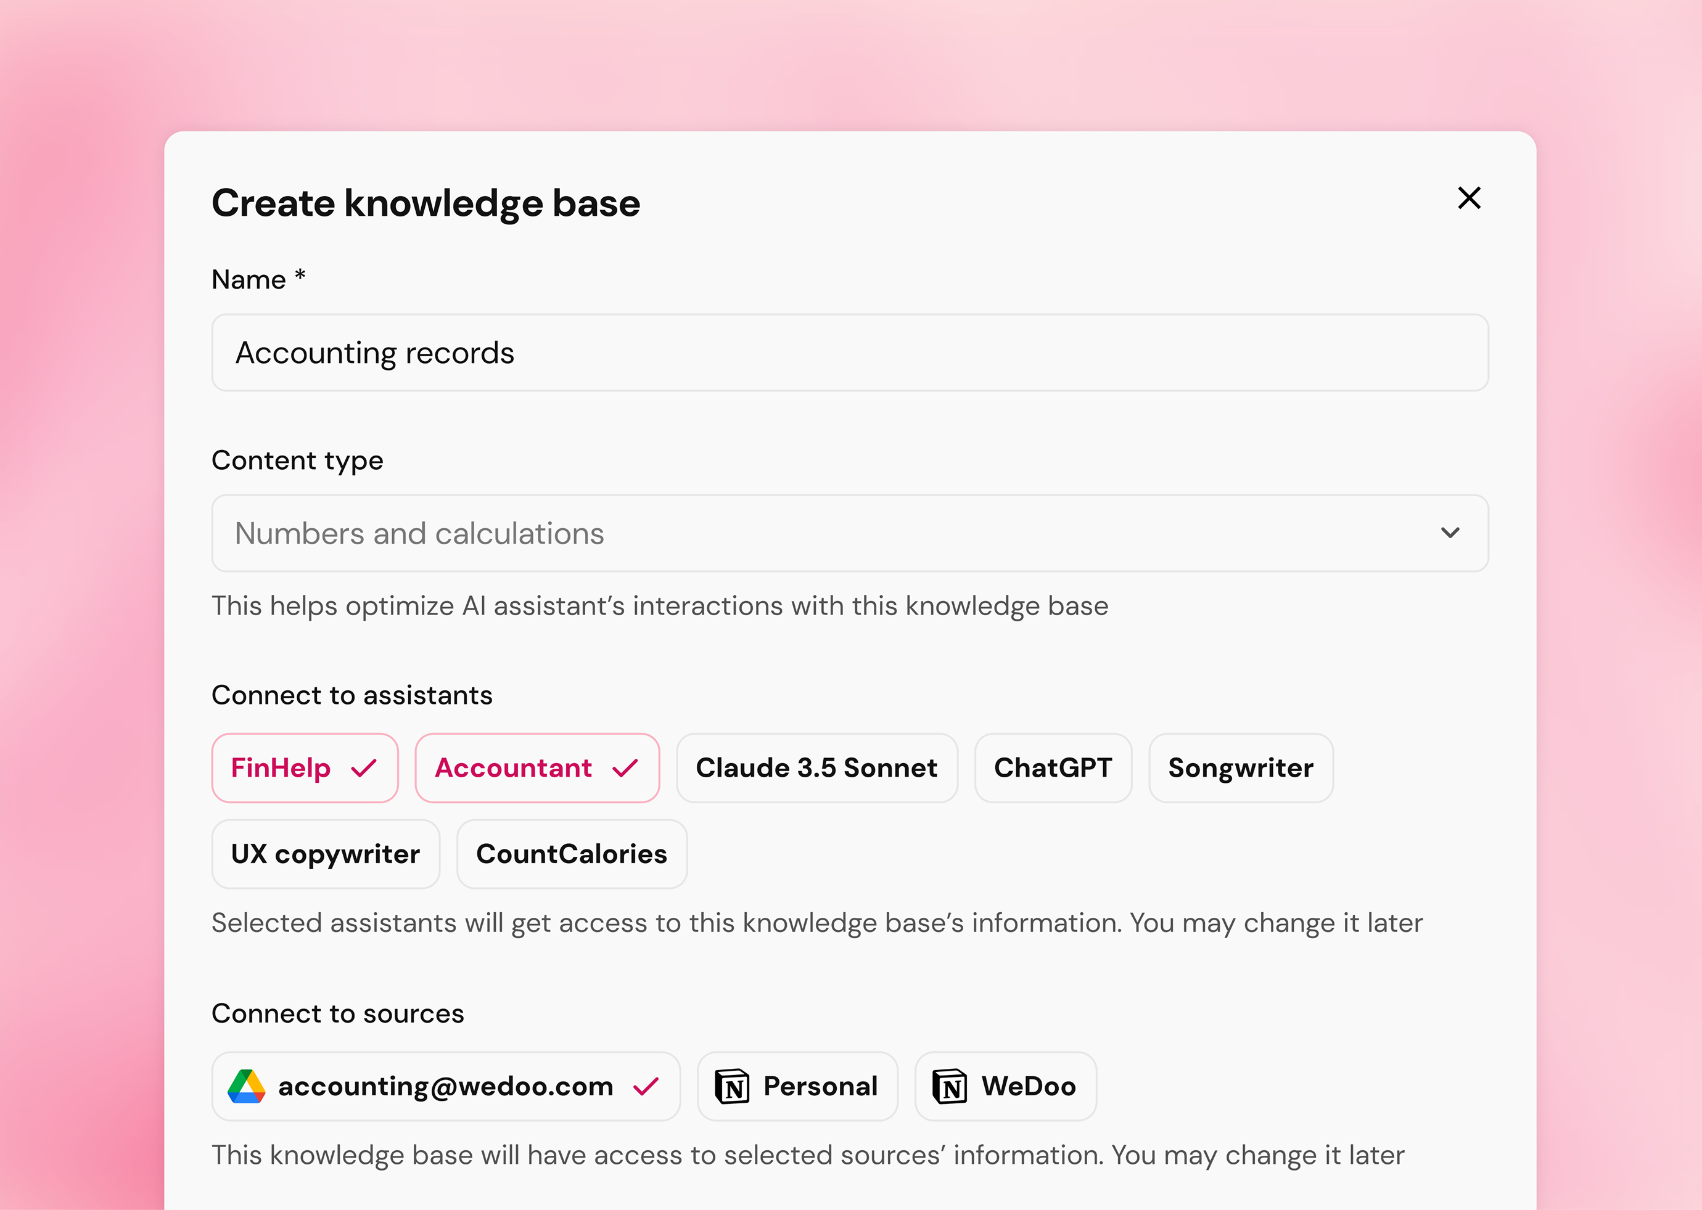Click the 'This knowledge base will have access' hint
The image size is (1702, 1210).
(808, 1156)
